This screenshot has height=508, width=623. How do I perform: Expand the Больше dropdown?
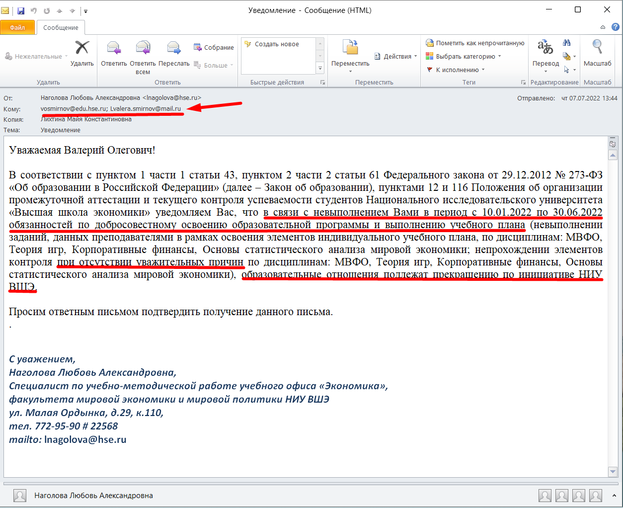214,65
